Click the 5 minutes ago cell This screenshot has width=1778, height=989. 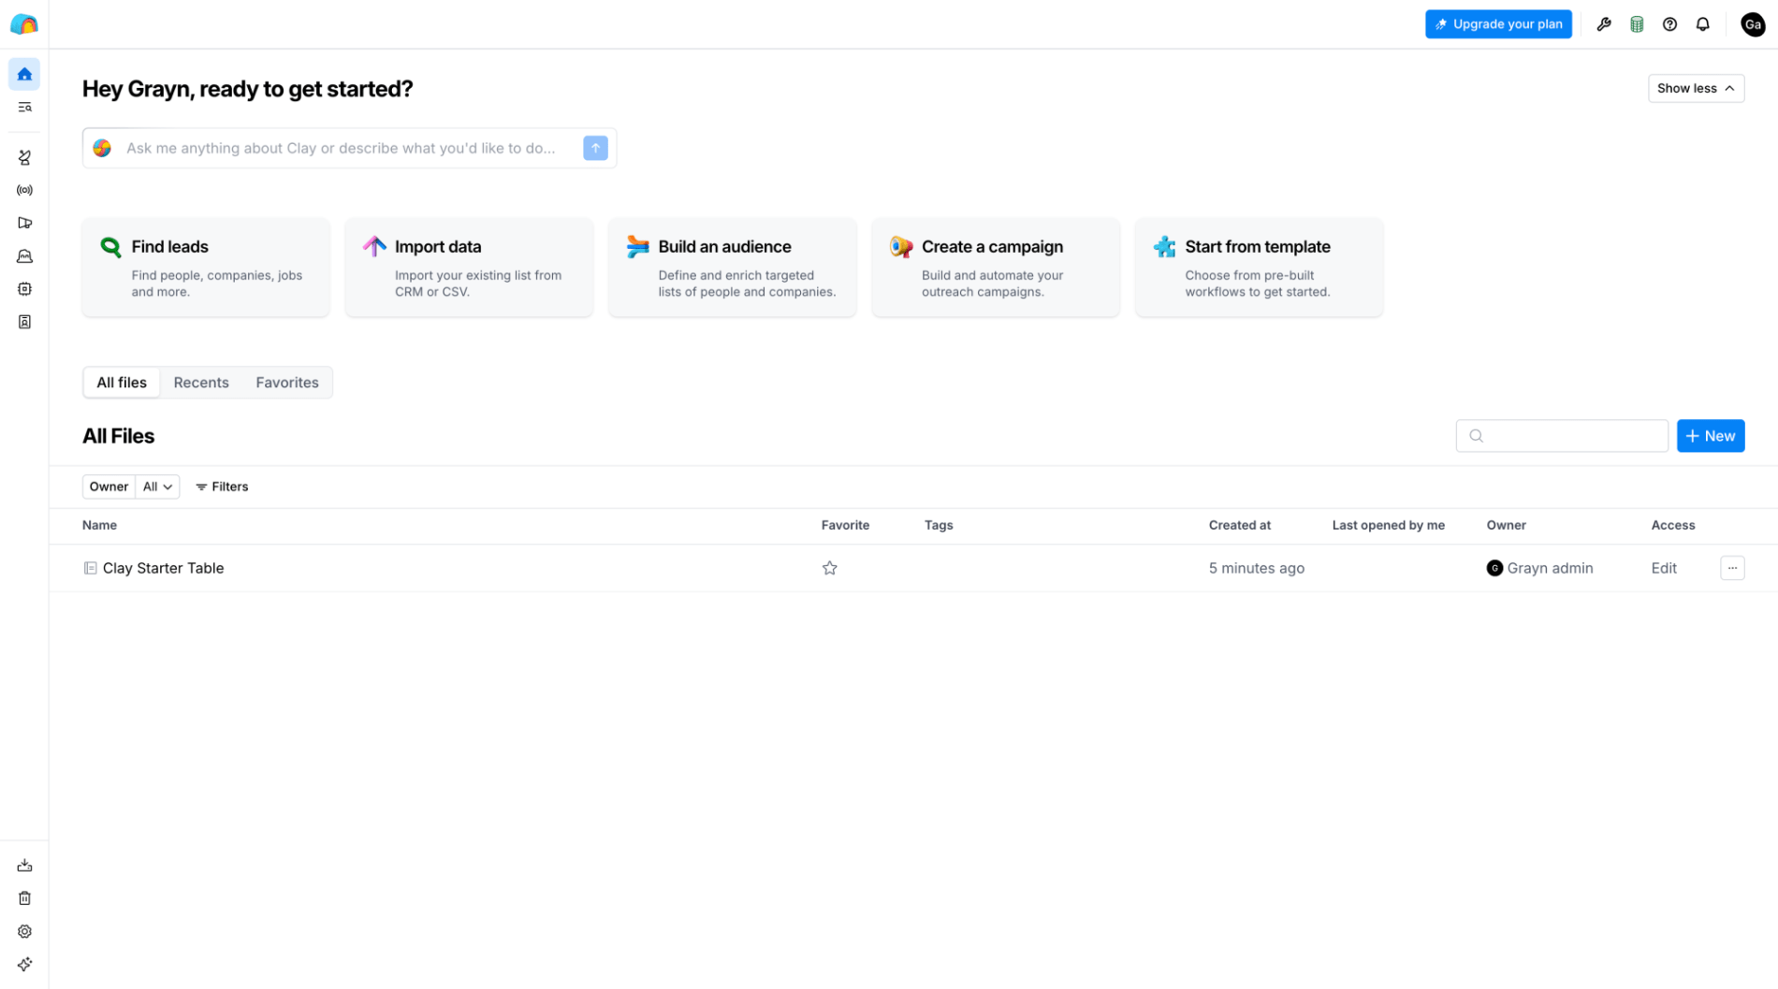(1256, 568)
